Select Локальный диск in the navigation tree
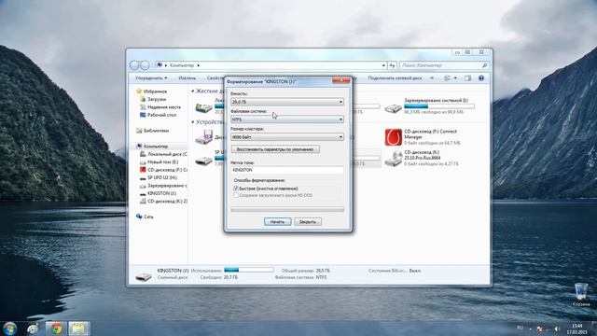The height and width of the screenshot is (336, 597). 167,154
